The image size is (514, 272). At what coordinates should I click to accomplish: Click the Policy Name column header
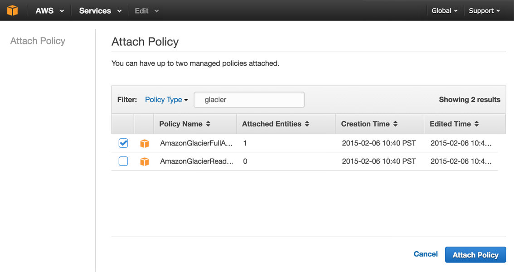(195, 124)
